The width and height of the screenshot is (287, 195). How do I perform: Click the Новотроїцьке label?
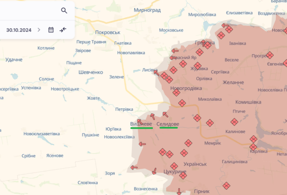point(65,89)
